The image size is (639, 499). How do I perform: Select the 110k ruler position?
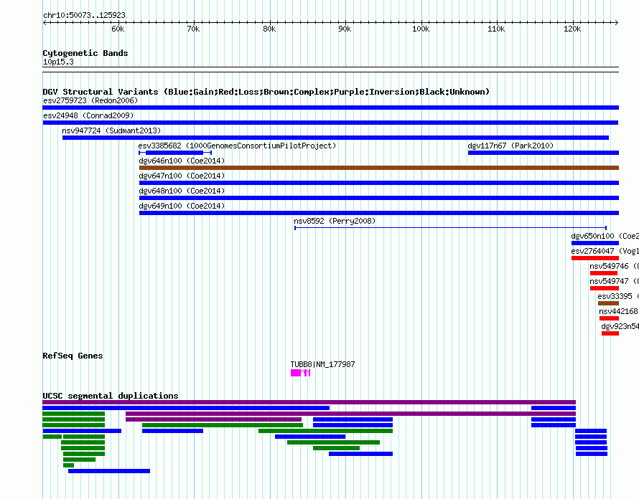496,29
